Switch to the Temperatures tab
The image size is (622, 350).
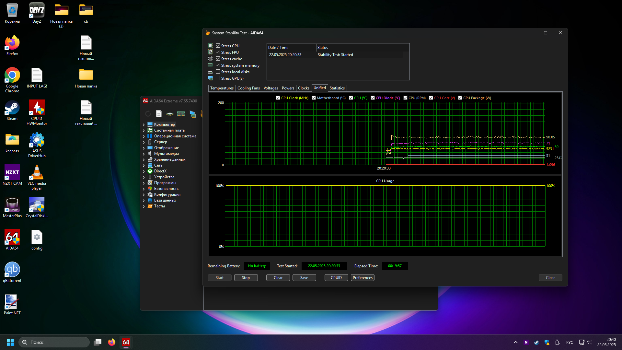pyautogui.click(x=222, y=88)
